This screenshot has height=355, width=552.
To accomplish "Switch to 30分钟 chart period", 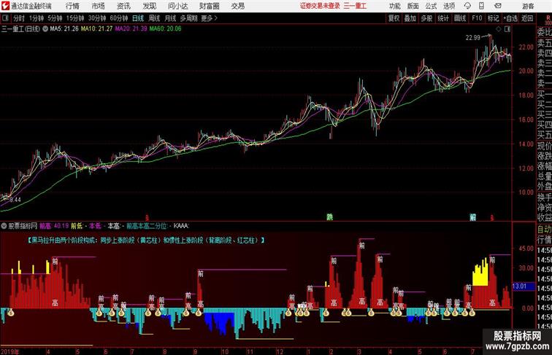I will (x=97, y=18).
